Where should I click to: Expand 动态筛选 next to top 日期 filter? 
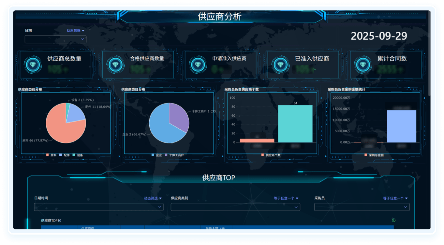pyautogui.click(x=75, y=31)
